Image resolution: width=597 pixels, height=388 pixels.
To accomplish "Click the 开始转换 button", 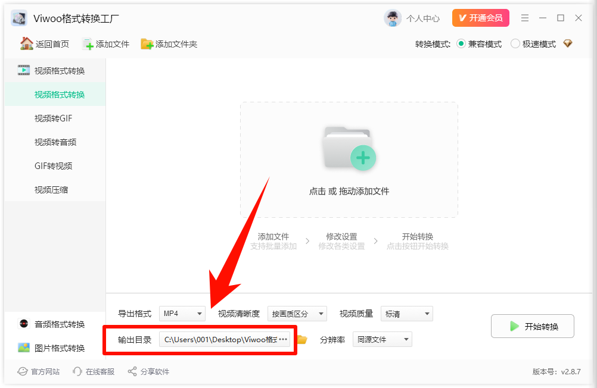I will (532, 326).
